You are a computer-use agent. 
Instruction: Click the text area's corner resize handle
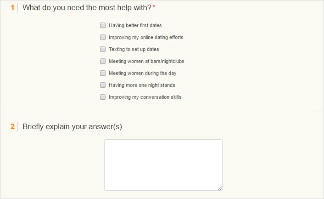point(220,188)
